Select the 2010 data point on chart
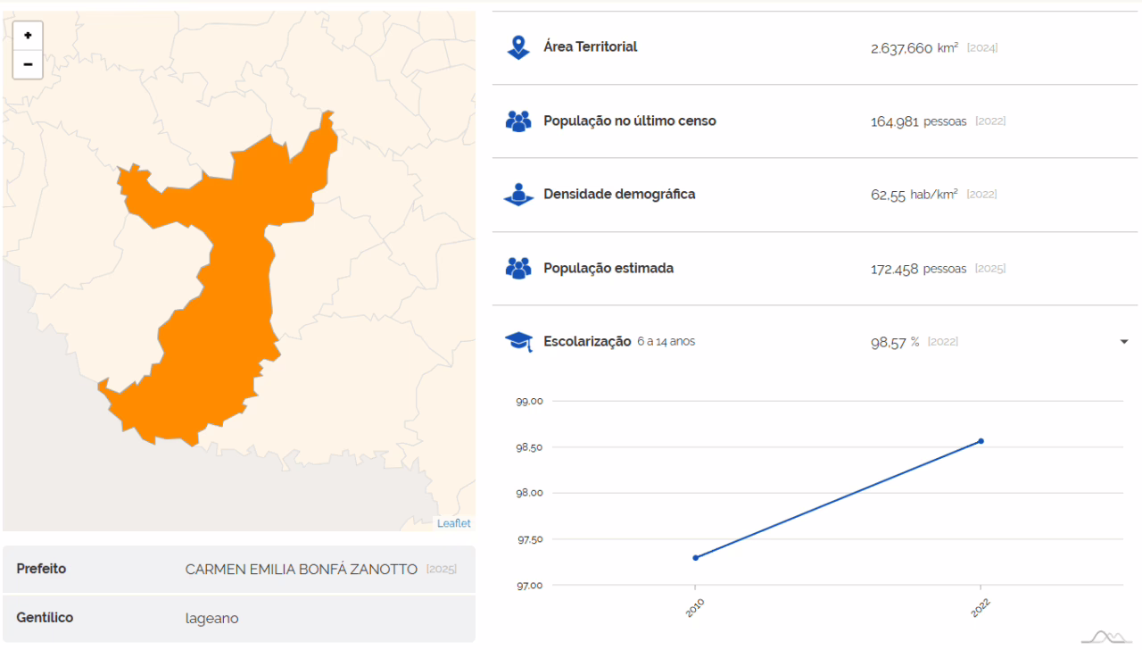The height and width of the screenshot is (650, 1142). click(695, 558)
